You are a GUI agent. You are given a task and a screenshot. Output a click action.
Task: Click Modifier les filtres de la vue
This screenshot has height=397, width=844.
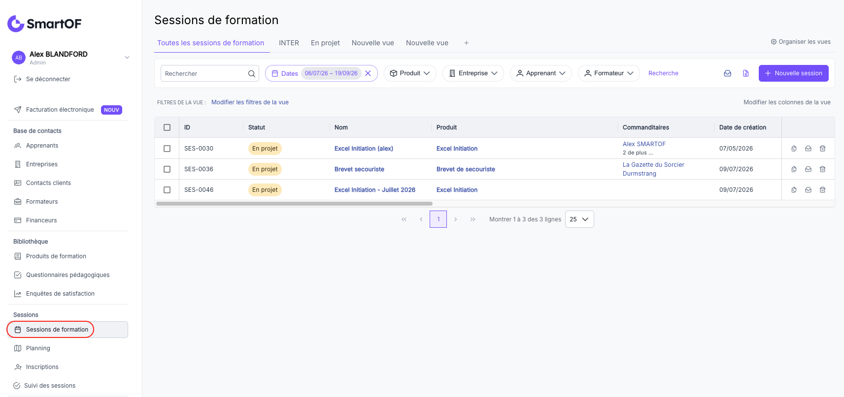[x=250, y=102]
